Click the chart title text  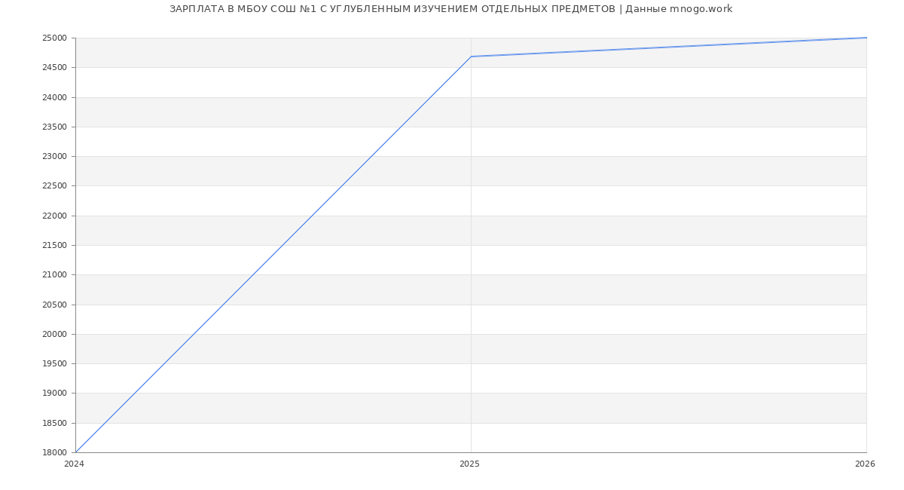(450, 9)
